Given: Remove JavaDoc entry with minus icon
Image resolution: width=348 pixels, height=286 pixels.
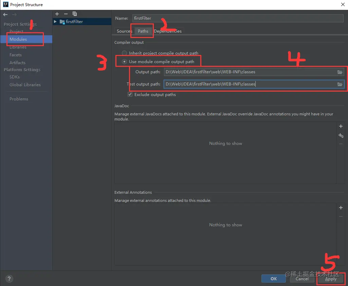Looking at the screenshot, I should [x=341, y=144].
